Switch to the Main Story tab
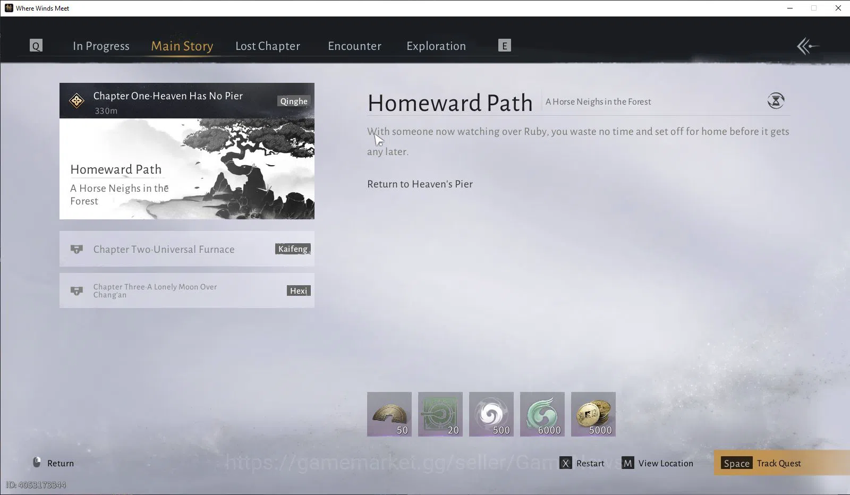The width and height of the screenshot is (850, 495). point(182,46)
